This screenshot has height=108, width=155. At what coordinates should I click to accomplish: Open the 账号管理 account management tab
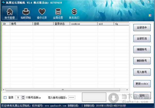[x=10, y=13]
